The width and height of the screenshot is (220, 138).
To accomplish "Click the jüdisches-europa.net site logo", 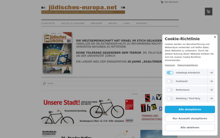I will (x=83, y=9).
